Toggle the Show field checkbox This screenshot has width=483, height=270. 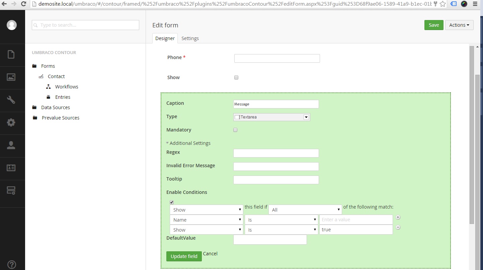click(x=236, y=77)
